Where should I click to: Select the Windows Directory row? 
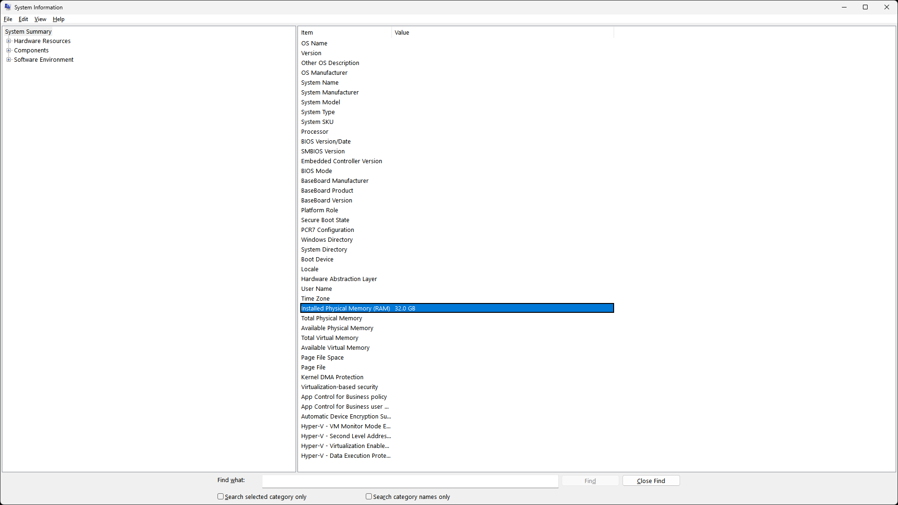457,240
